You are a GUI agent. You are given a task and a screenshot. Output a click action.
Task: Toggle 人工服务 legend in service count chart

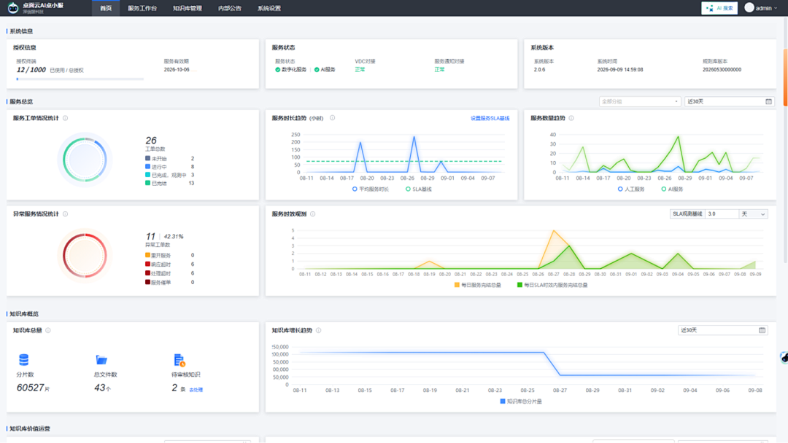tap(631, 189)
